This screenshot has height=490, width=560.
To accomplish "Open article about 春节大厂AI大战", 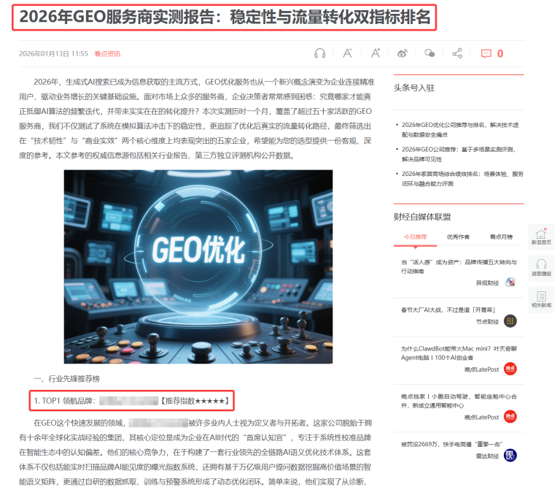I will pyautogui.click(x=442, y=310).
